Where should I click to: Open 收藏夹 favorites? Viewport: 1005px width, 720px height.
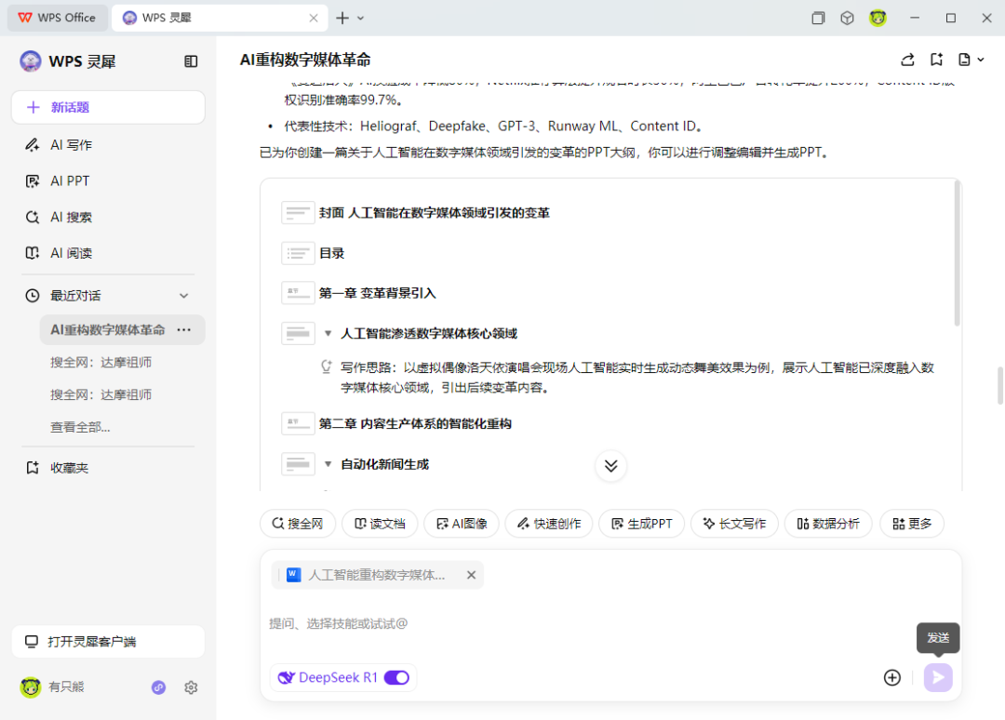69,468
